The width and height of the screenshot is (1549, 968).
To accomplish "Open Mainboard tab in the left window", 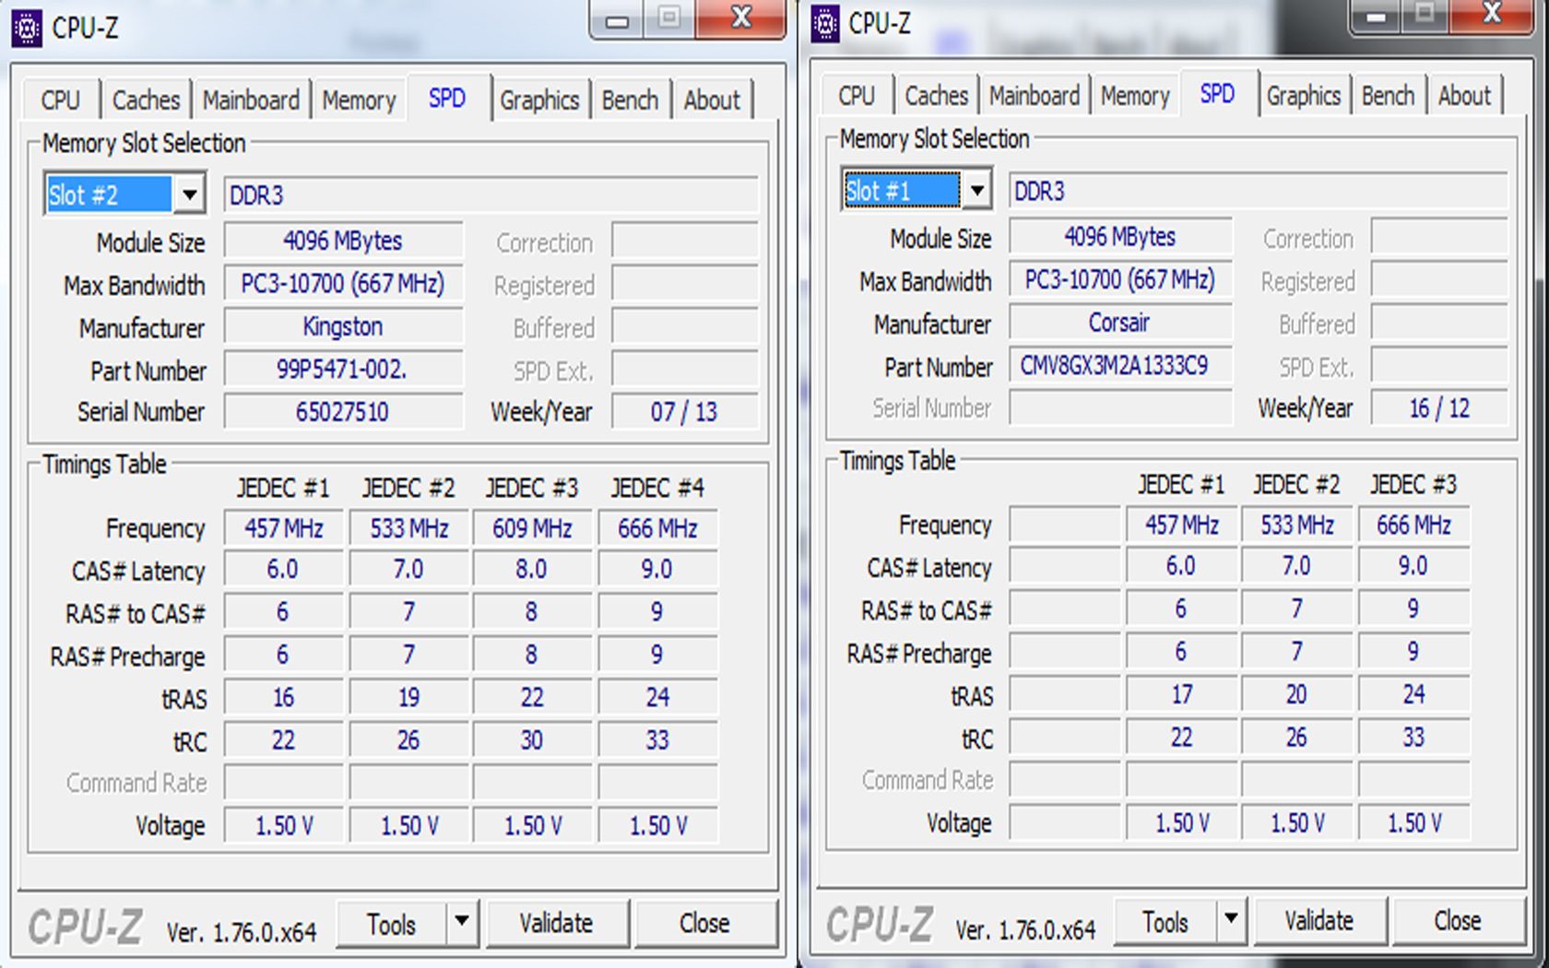I will tap(251, 100).
